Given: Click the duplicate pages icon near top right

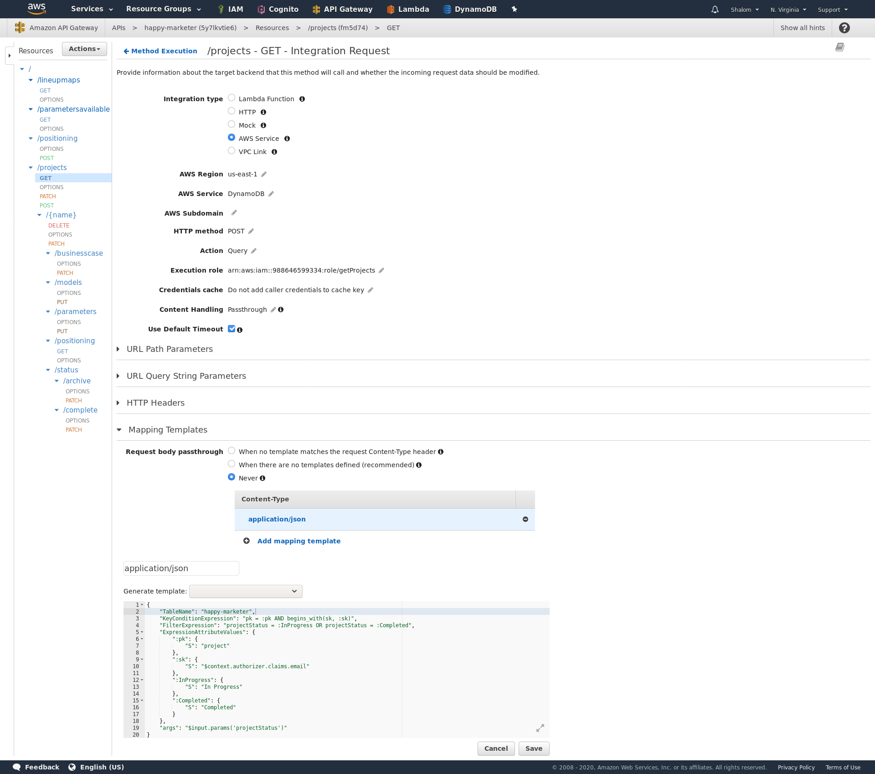Looking at the screenshot, I should tap(840, 47).
